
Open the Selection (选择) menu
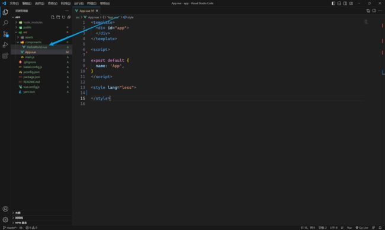click(x=40, y=3)
